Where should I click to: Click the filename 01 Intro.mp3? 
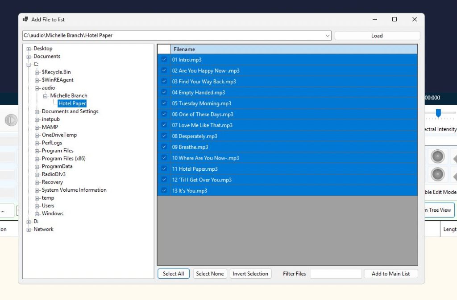(187, 60)
